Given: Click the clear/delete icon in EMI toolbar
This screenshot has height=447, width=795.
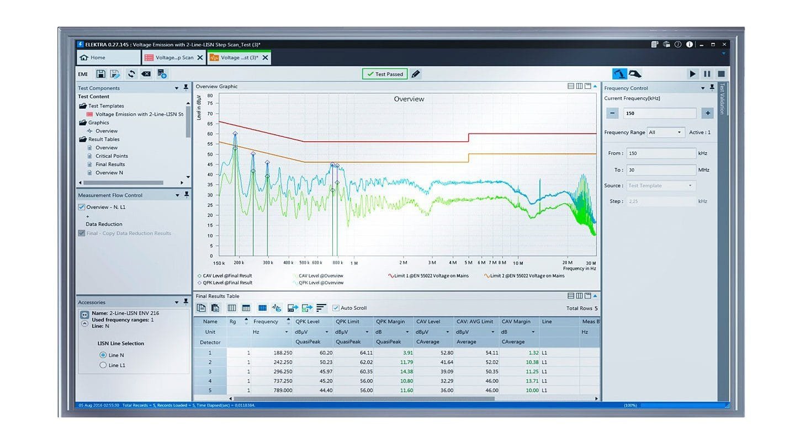Looking at the screenshot, I should click(x=146, y=73).
